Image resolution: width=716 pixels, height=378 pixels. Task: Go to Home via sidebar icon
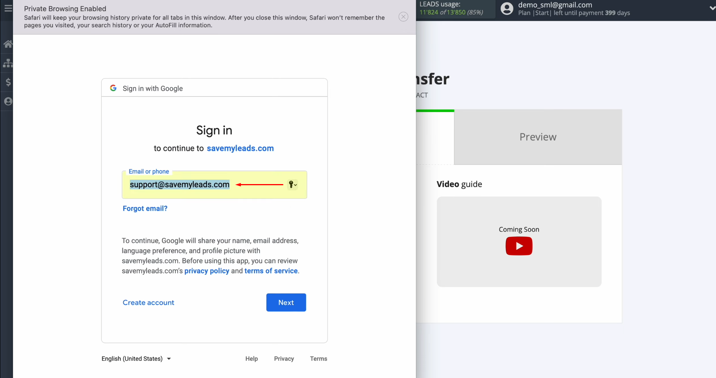coord(8,44)
